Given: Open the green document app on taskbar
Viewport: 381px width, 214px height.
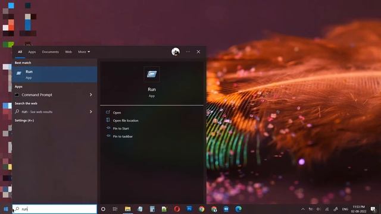Looking at the screenshot, I should pos(164,209).
